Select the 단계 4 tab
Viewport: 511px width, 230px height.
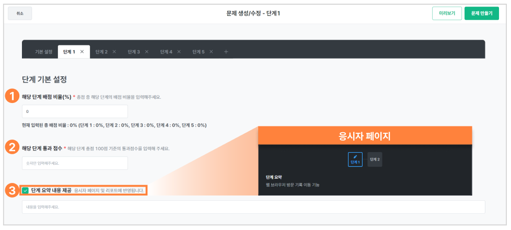166,52
